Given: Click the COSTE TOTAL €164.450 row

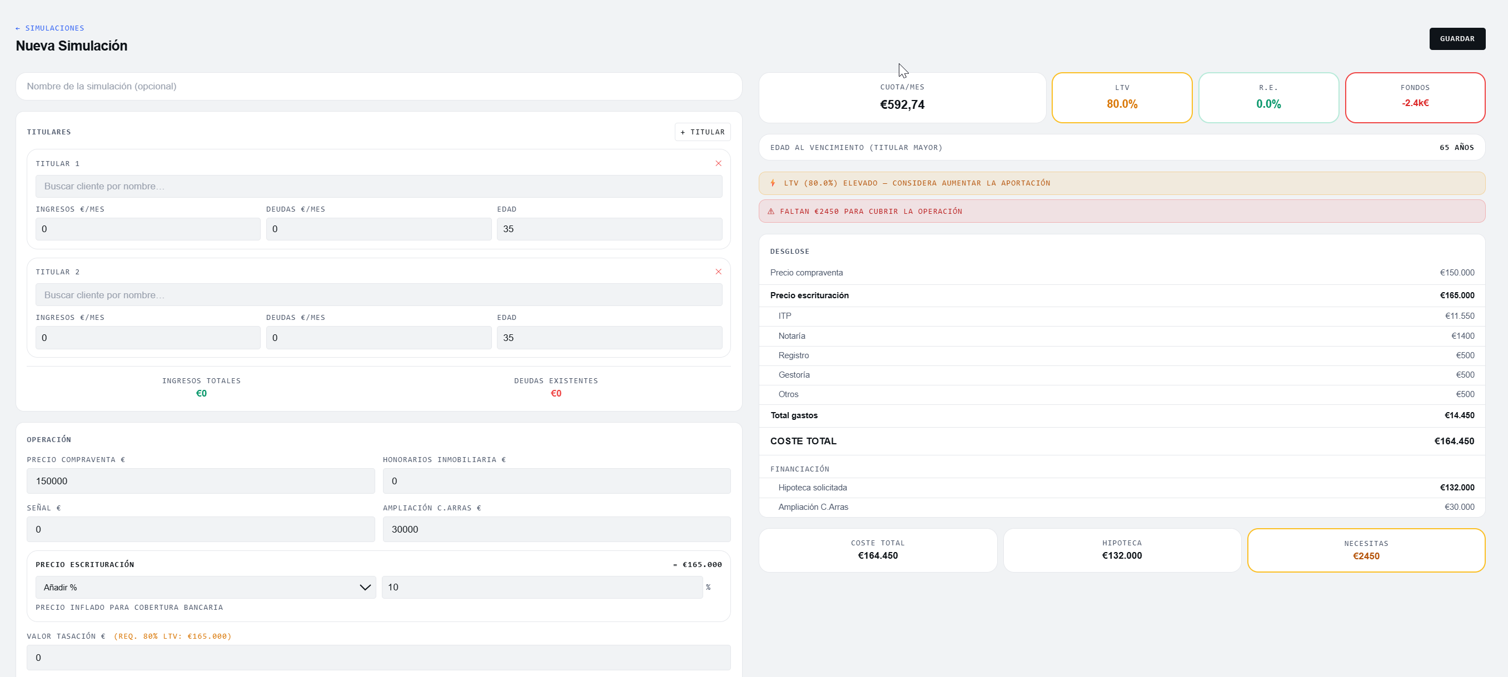Looking at the screenshot, I should 1122,441.
